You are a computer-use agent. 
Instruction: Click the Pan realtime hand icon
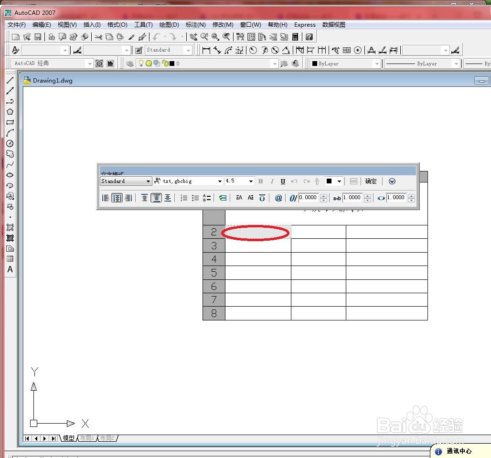193,37
